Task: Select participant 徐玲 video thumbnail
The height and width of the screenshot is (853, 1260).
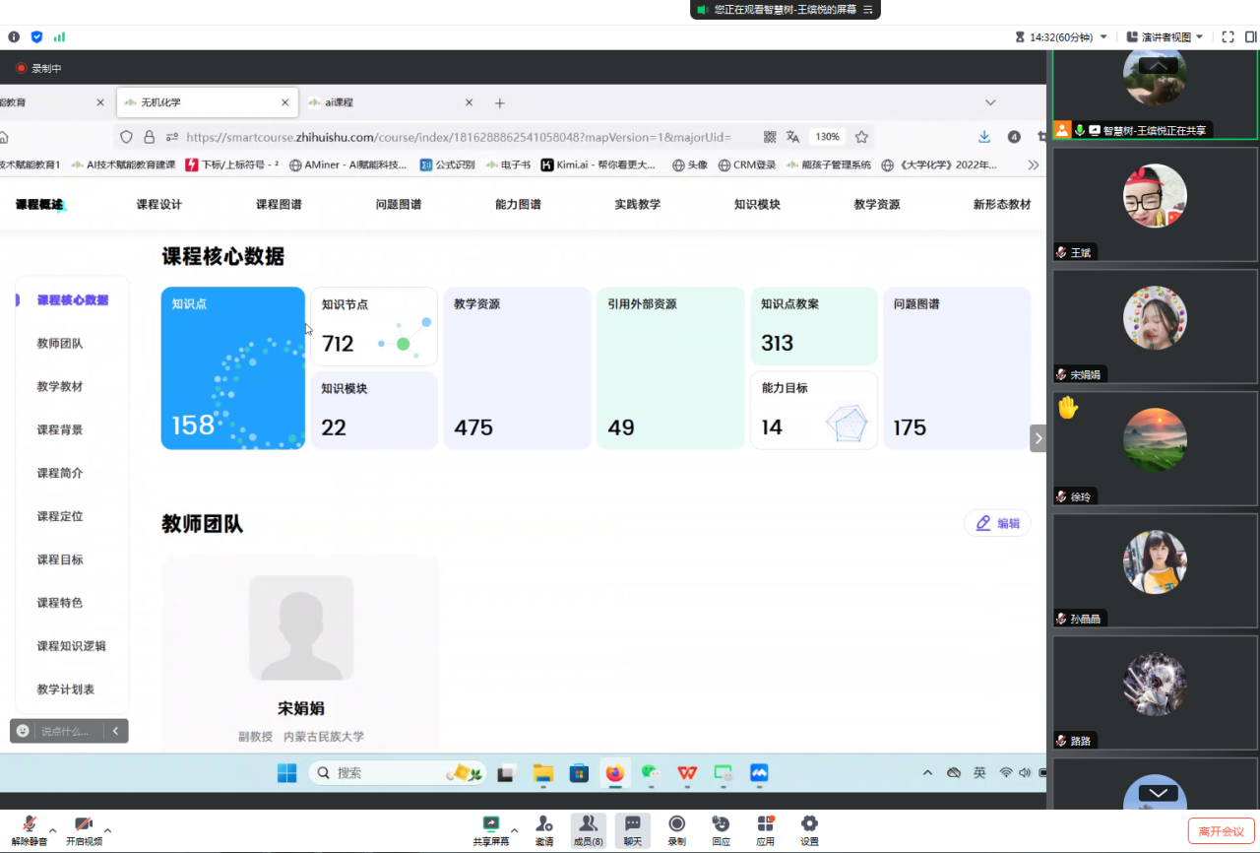Action: 1155,440
